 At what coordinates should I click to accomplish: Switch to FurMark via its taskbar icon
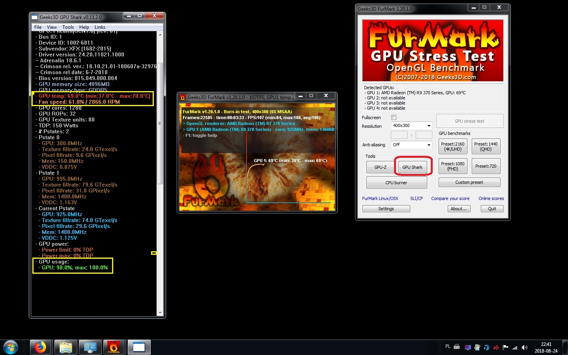114,347
